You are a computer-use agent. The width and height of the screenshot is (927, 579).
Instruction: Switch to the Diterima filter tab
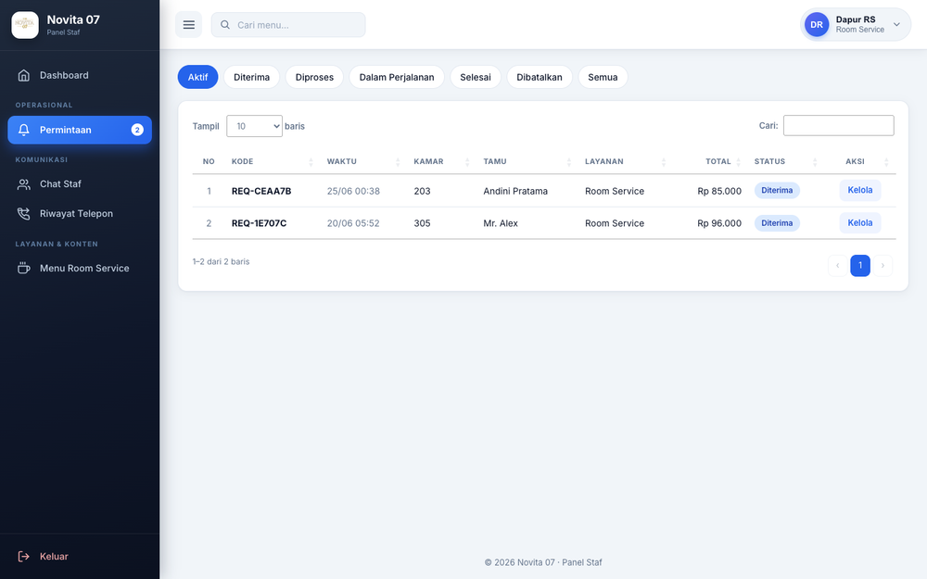click(251, 77)
